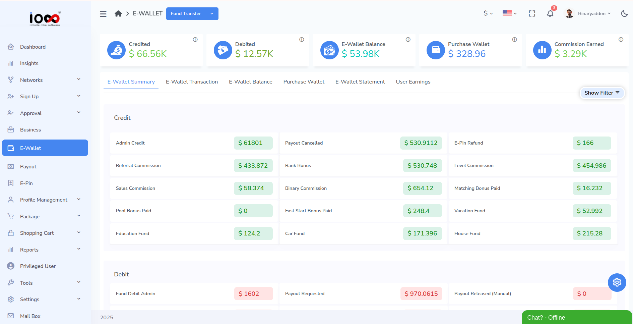633x324 pixels.
Task: Toggle the Show Filter panel
Action: [602, 93]
